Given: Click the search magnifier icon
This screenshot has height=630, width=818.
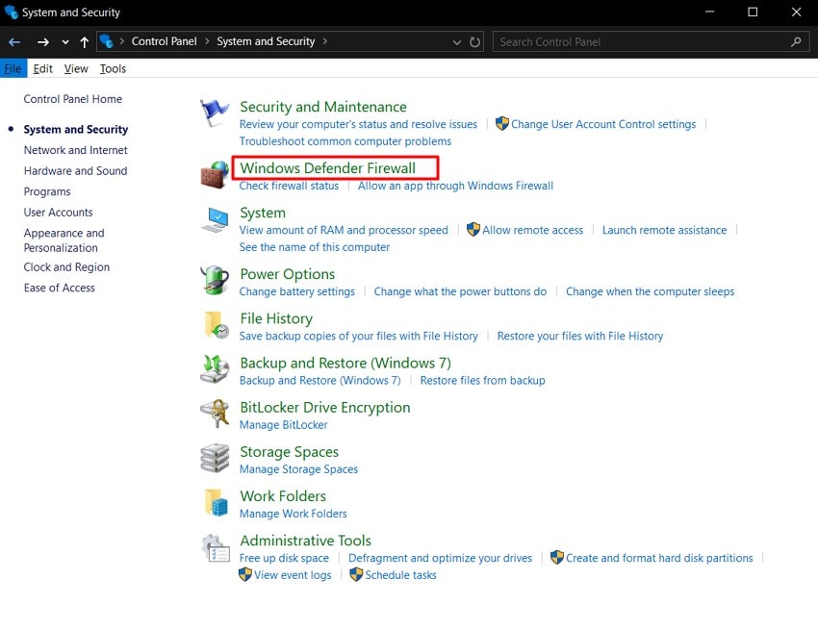Looking at the screenshot, I should click(796, 41).
